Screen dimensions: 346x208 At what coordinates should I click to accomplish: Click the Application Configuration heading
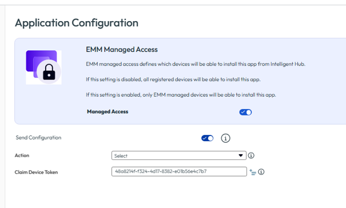point(77,23)
